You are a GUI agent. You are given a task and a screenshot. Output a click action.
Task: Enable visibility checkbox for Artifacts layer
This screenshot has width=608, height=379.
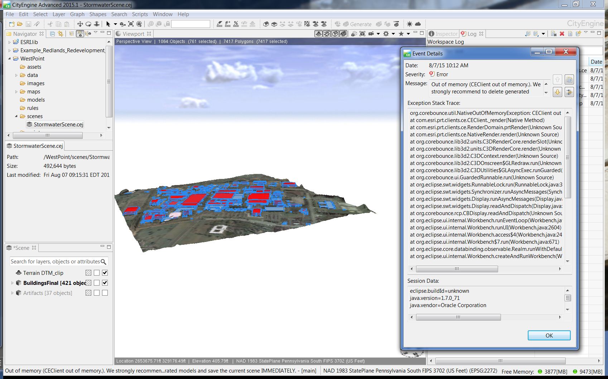[105, 293]
